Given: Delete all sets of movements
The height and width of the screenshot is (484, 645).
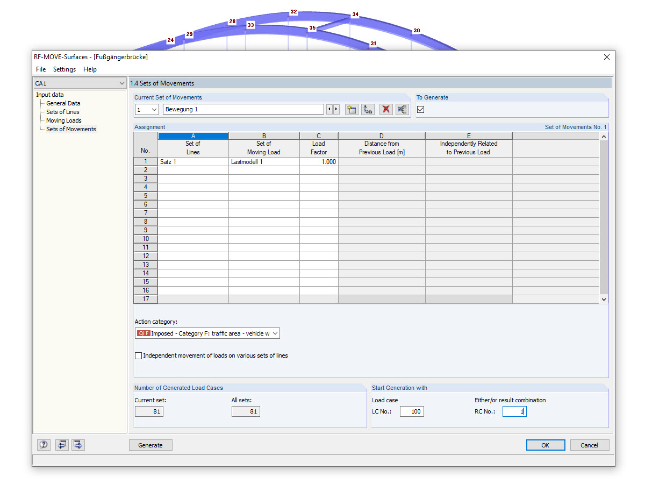Looking at the screenshot, I should (402, 109).
